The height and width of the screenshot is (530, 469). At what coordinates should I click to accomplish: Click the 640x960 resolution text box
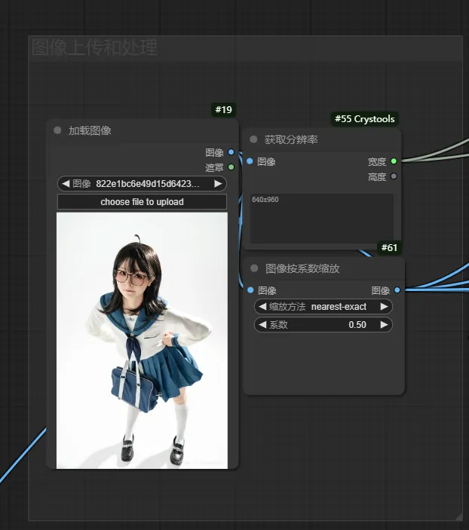pos(322,219)
